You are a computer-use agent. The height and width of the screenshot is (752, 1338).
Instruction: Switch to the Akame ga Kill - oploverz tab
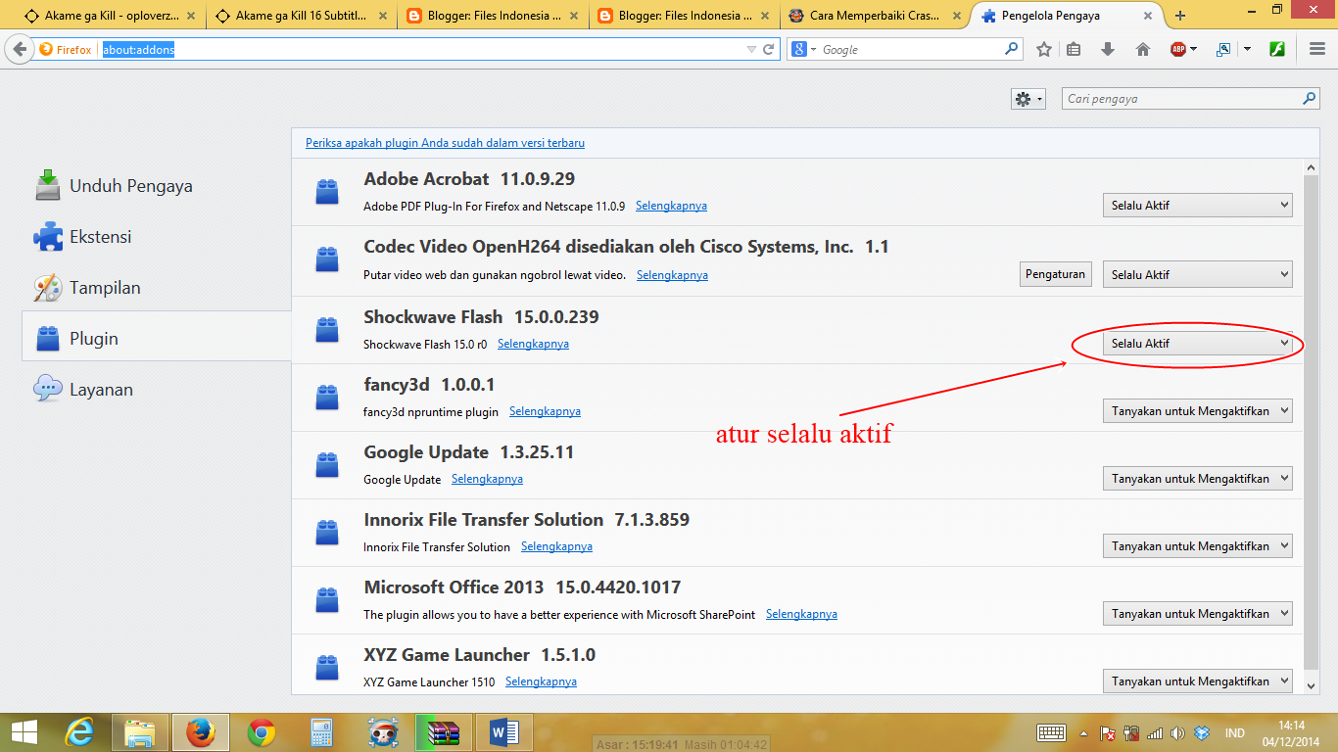108,16
